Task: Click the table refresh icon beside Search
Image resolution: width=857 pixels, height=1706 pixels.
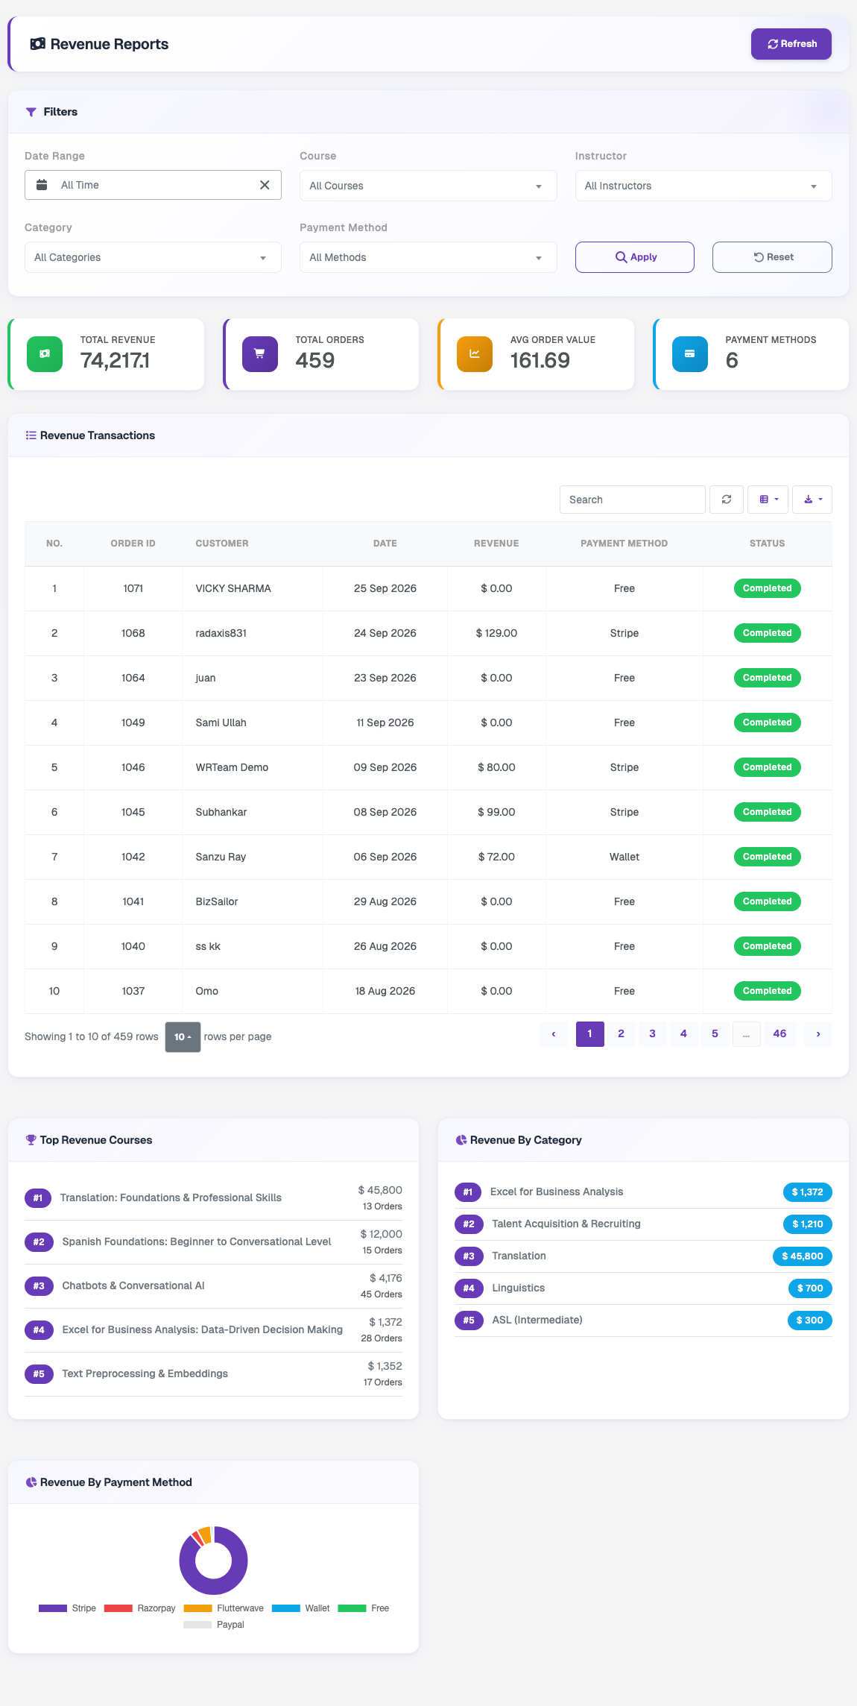Action: pos(727,500)
